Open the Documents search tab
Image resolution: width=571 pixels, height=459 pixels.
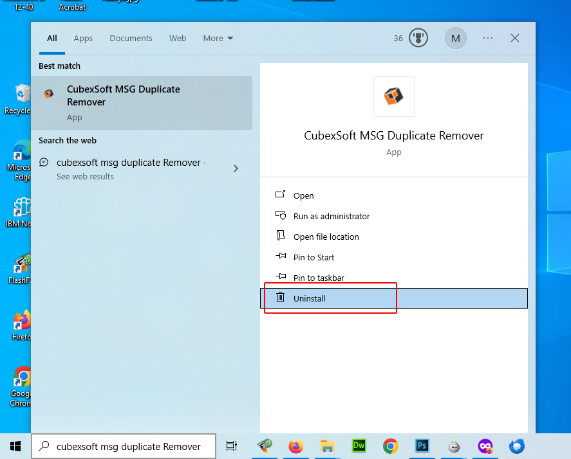point(131,38)
